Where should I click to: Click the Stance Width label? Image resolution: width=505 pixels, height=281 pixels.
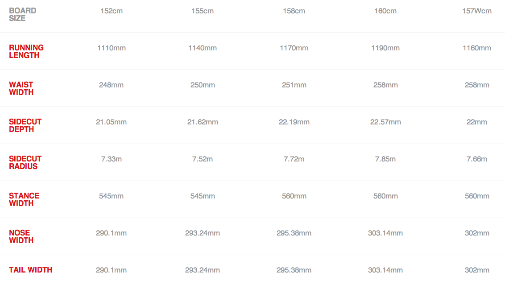click(x=24, y=199)
